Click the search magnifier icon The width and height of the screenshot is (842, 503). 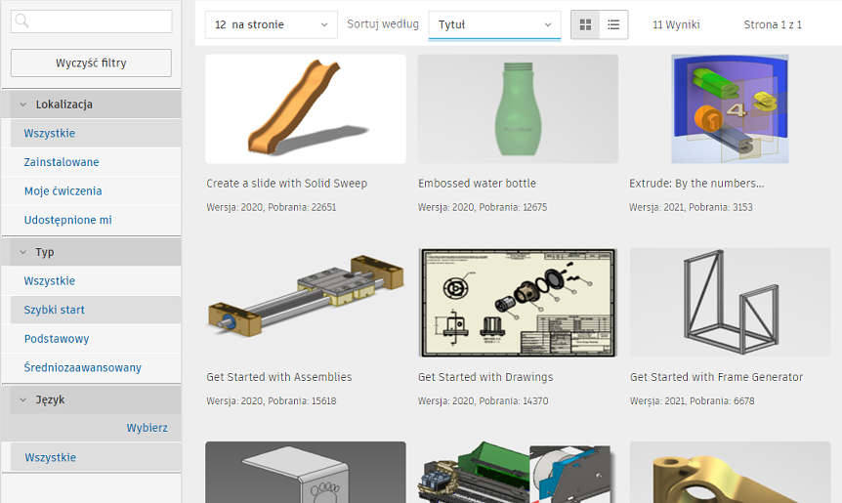coord(21,21)
